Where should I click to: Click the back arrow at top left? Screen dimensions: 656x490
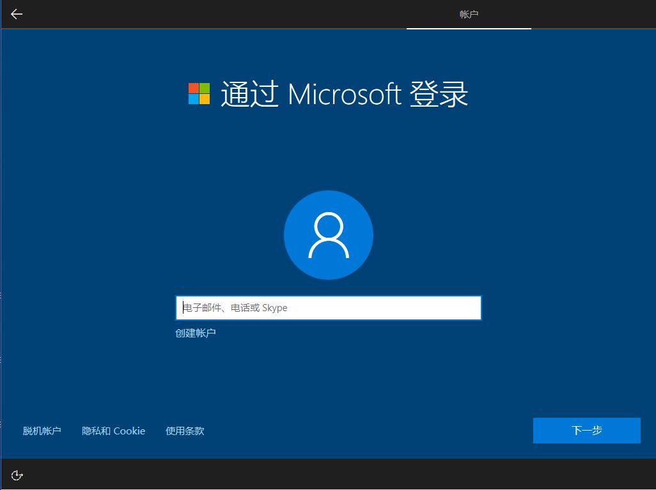pos(16,14)
